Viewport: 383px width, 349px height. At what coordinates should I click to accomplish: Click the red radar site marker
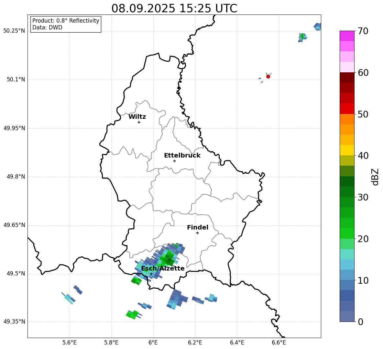268,77
